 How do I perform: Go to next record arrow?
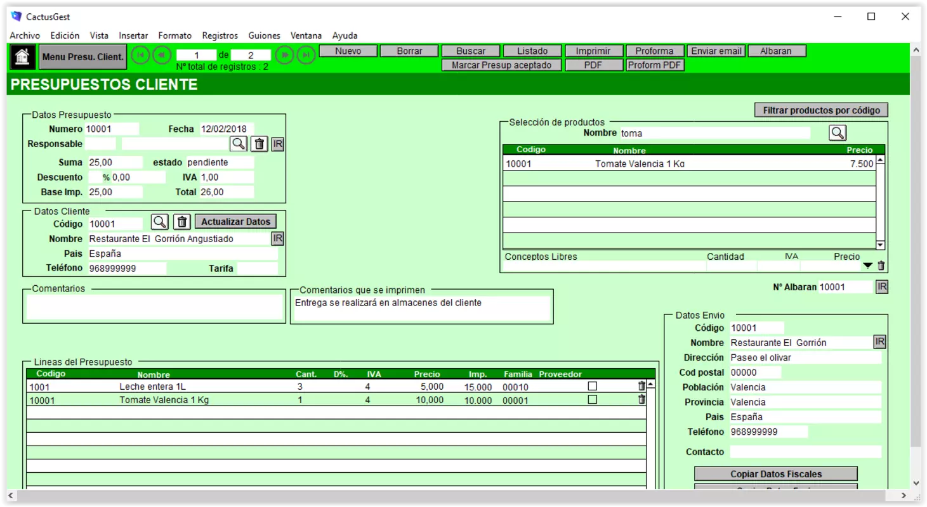[285, 55]
